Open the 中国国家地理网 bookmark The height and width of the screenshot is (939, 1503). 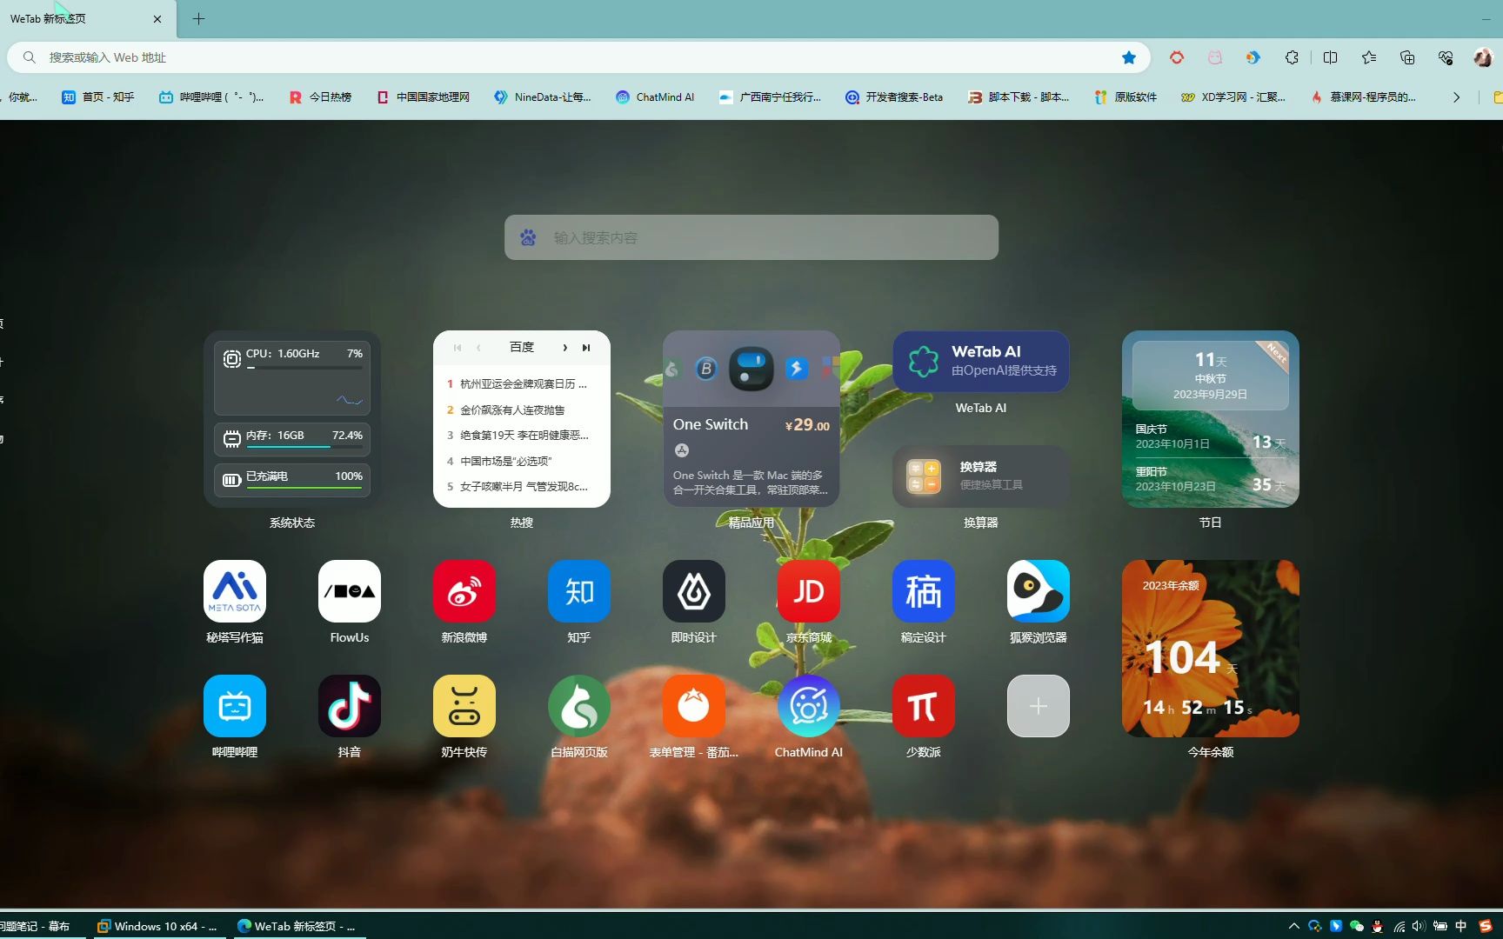pyautogui.click(x=423, y=97)
